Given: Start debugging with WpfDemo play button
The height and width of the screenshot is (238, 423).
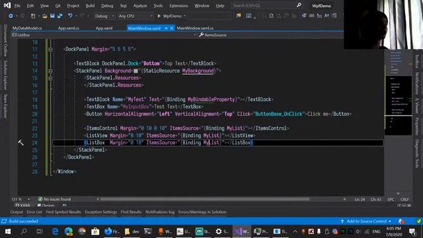Looking at the screenshot, I should [x=169, y=16].
